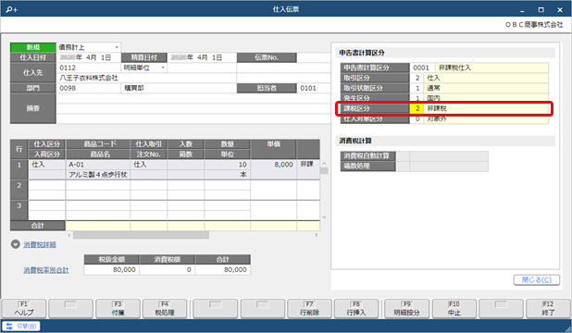Click the grid vertical scrollbar up arrow

point(324,164)
